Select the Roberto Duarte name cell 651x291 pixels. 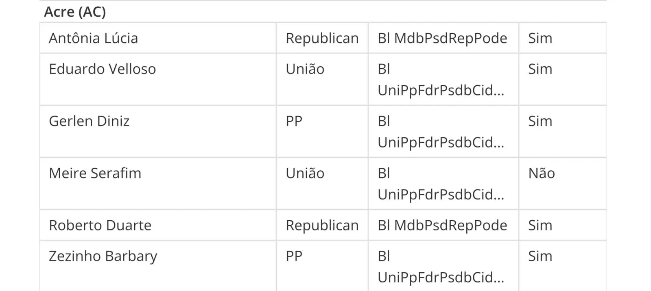click(100, 225)
